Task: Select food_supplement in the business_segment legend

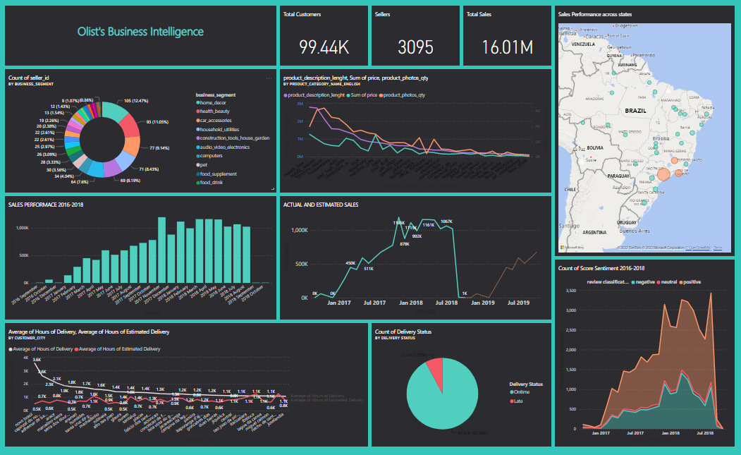Action: click(x=216, y=174)
